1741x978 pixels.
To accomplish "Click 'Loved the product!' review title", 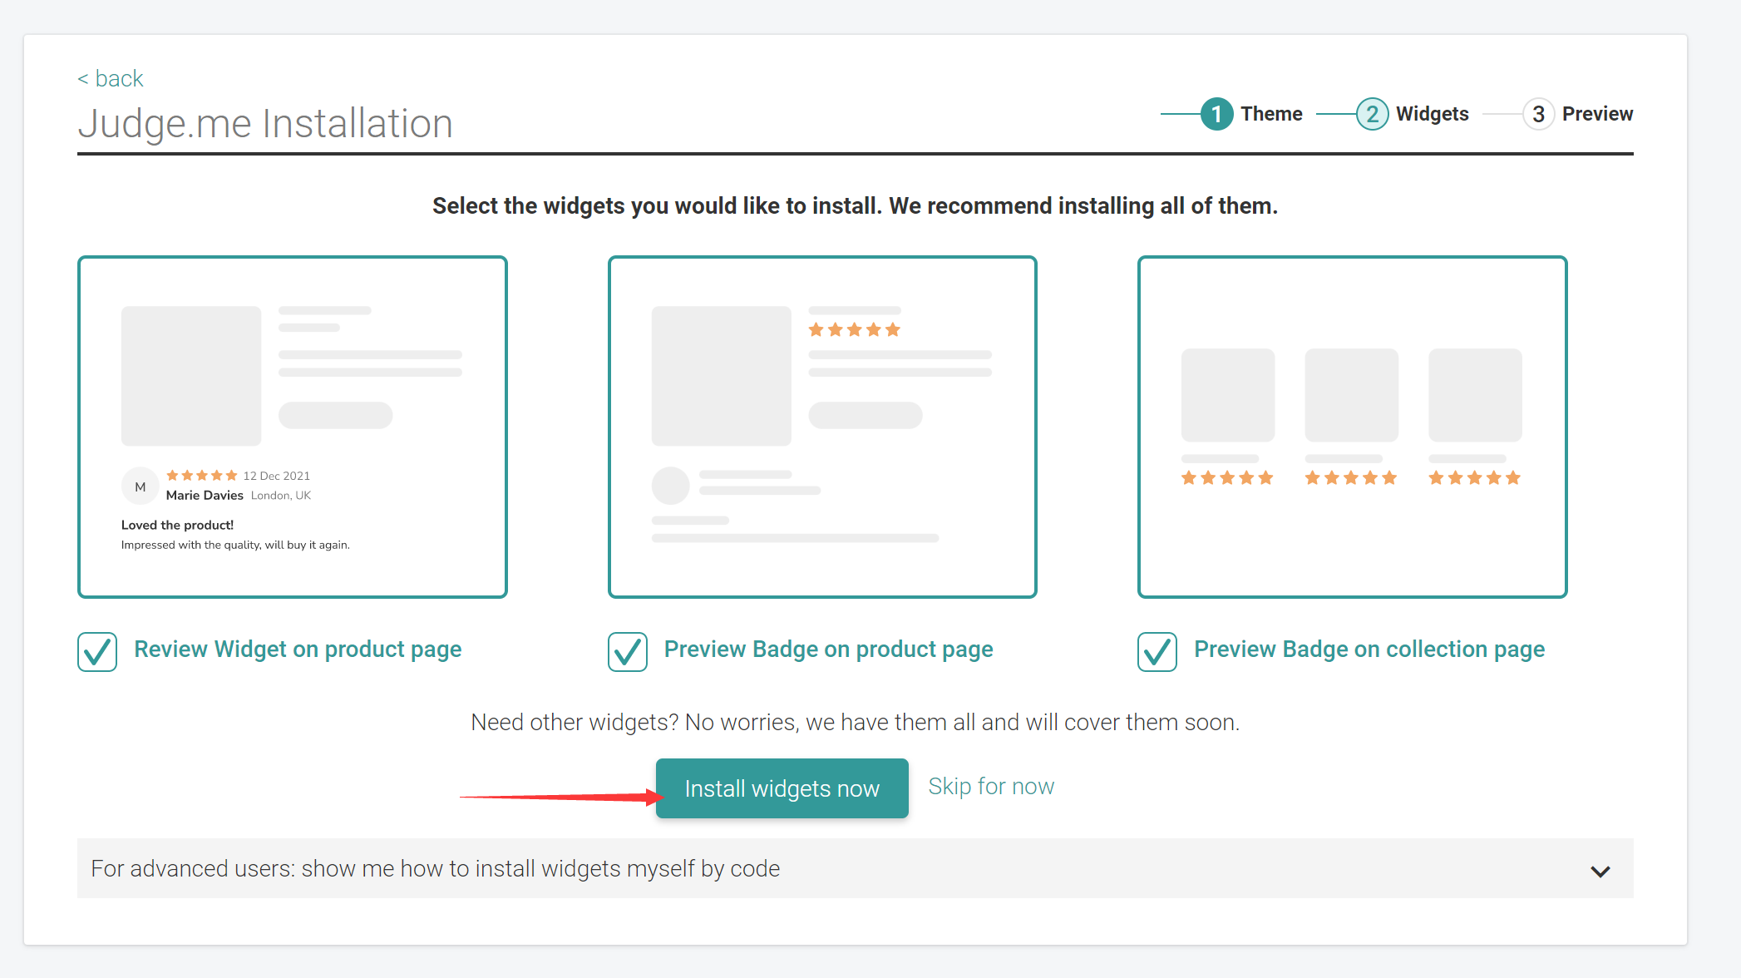I will [177, 525].
